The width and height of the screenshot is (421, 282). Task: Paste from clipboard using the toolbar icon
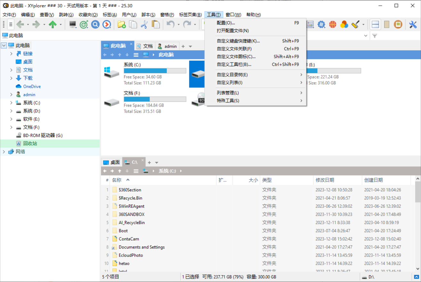click(156, 24)
